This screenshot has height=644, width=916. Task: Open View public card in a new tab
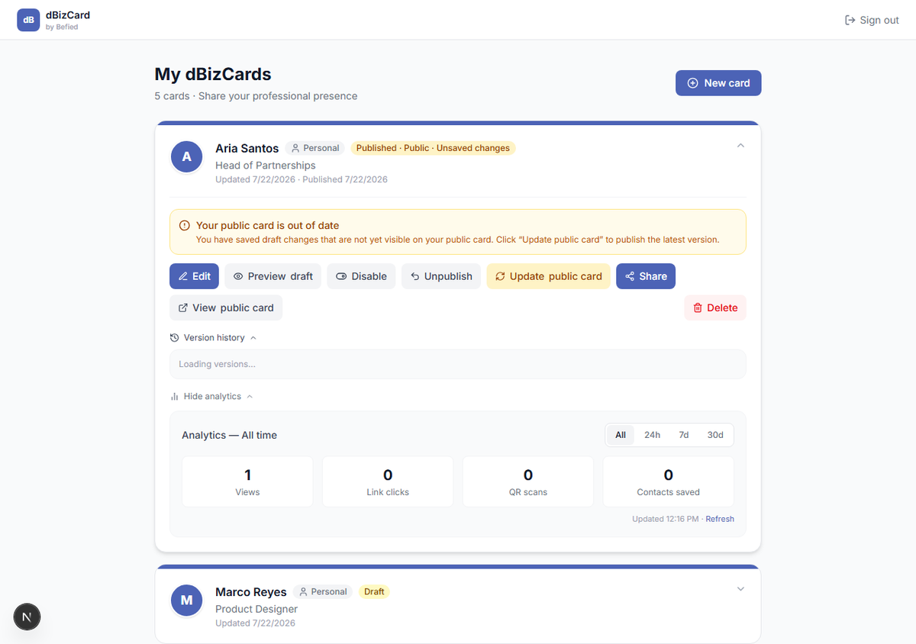click(226, 308)
